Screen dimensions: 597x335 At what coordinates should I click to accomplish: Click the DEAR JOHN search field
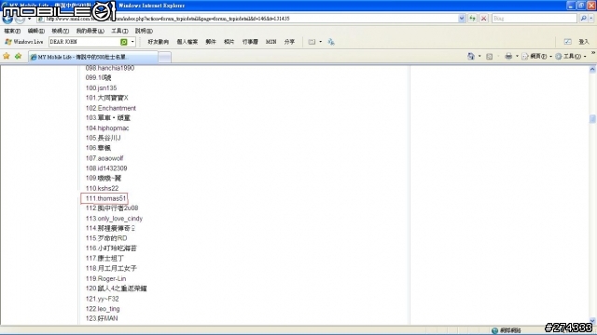click(84, 42)
